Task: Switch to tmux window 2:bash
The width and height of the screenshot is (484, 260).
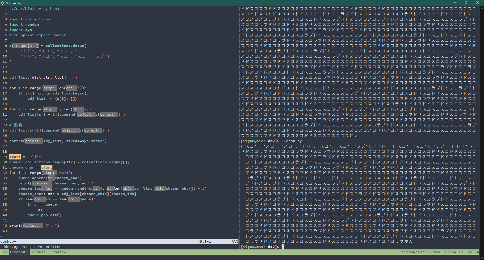Action: click(x=39, y=252)
